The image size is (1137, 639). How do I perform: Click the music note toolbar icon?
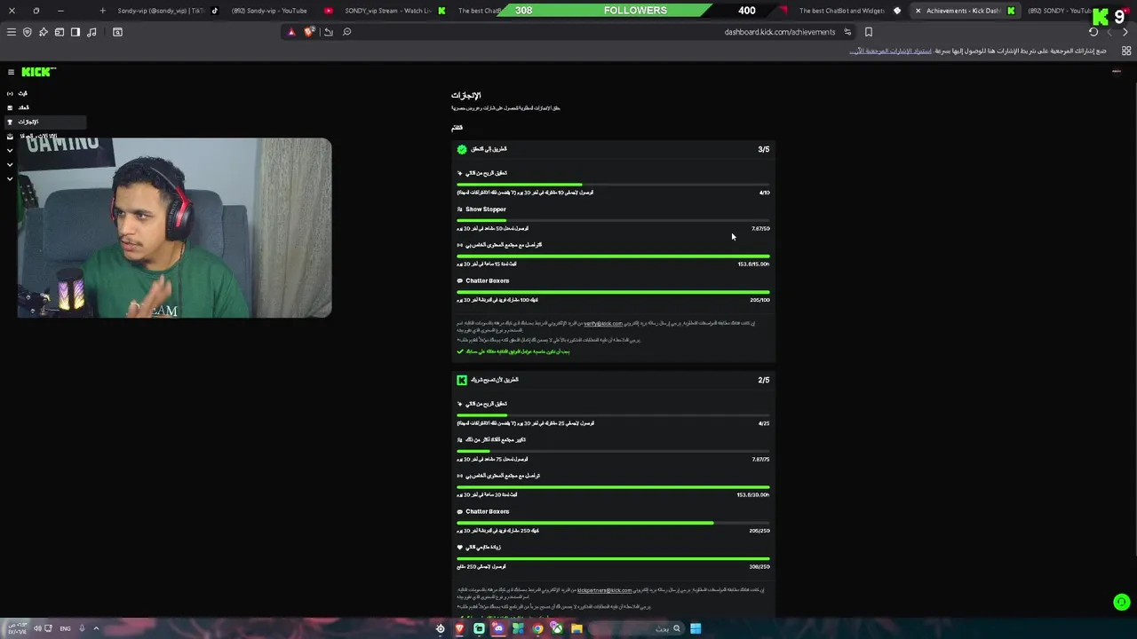[91, 32]
